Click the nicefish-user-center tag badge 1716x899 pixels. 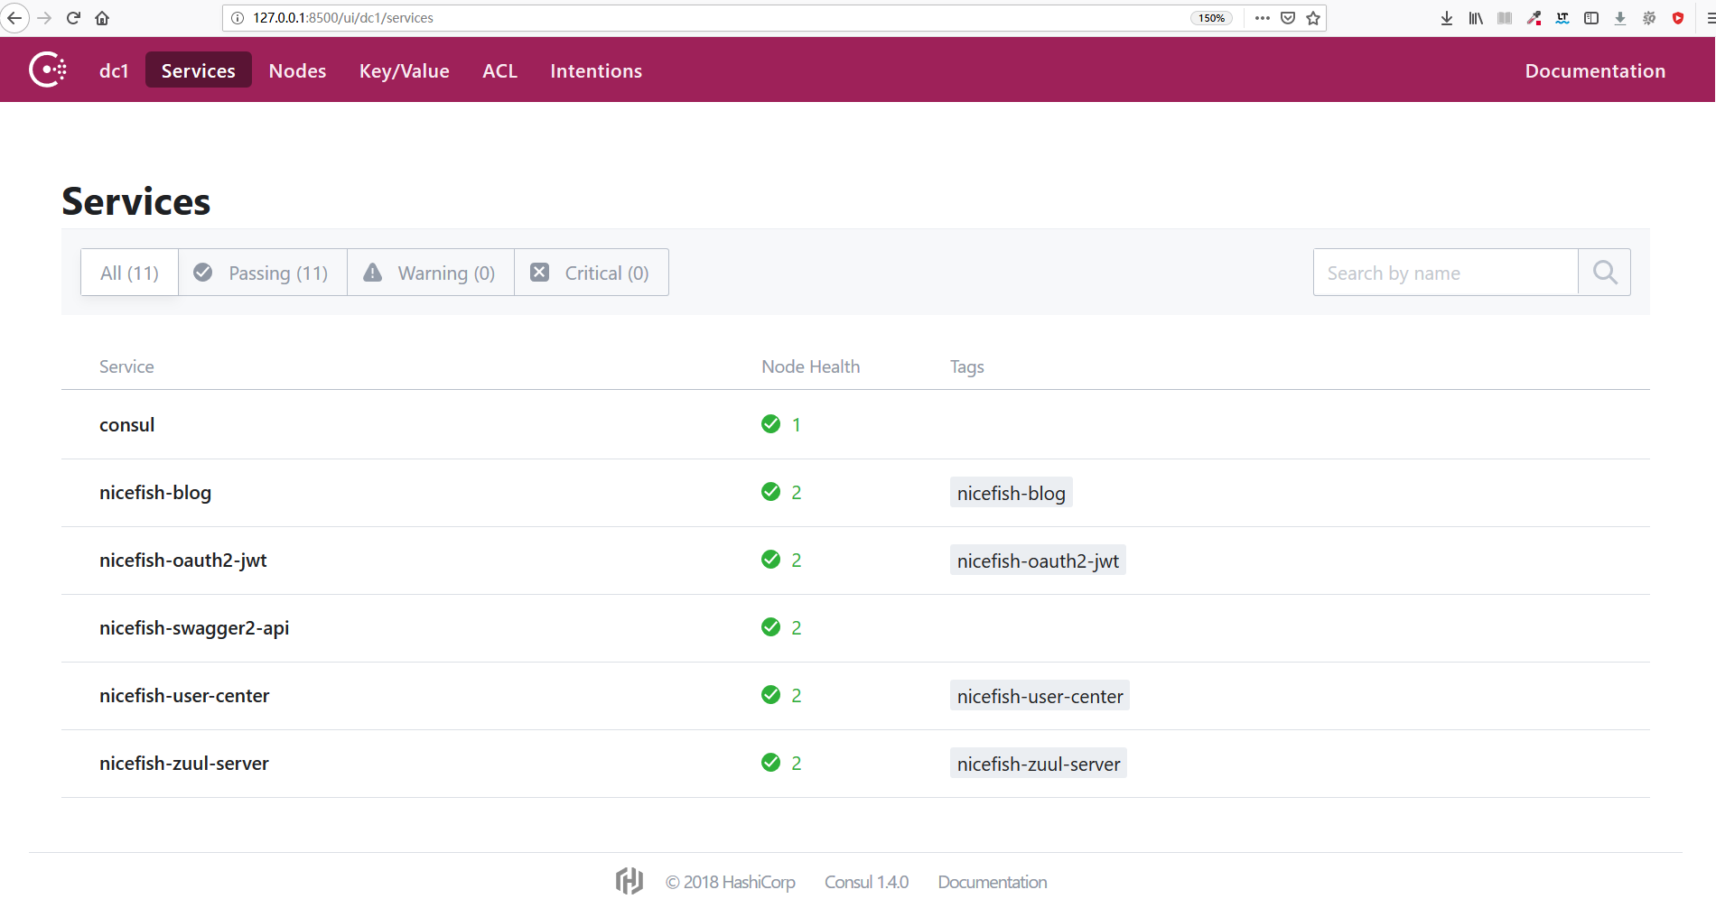point(1040,696)
